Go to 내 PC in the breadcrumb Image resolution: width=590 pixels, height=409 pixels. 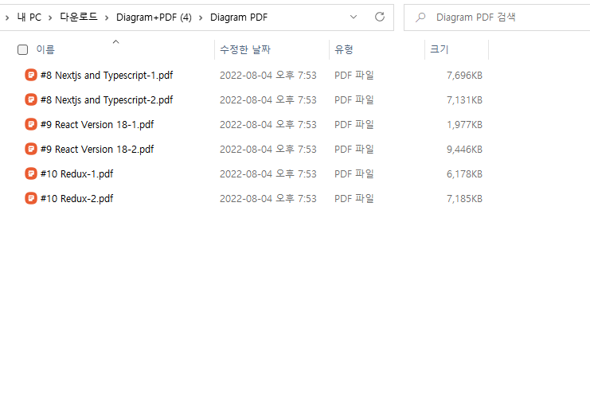(x=29, y=18)
